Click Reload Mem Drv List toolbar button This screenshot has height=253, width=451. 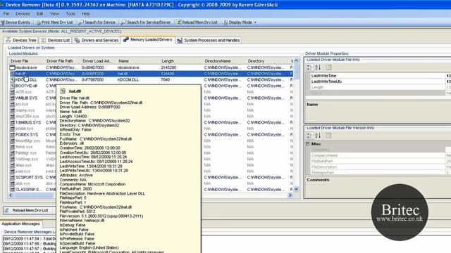pos(197,22)
